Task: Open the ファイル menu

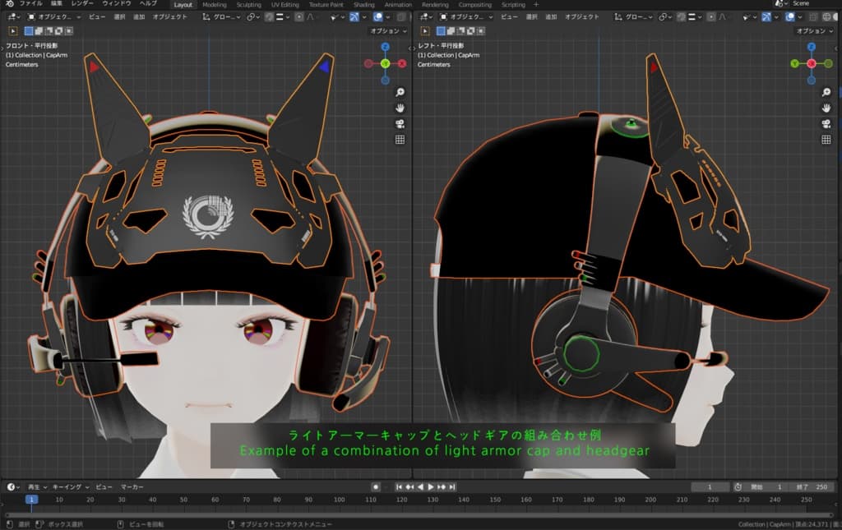Action: click(x=30, y=4)
